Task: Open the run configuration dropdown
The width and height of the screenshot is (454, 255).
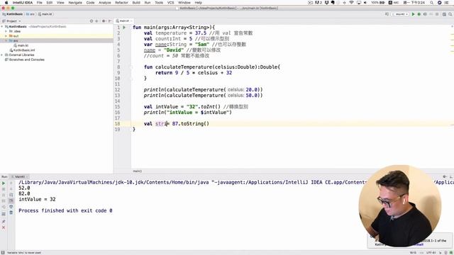Action: pyautogui.click(x=400, y=14)
